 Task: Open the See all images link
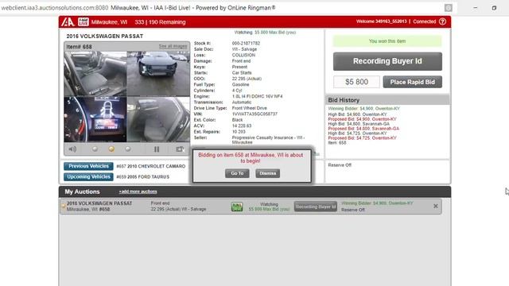tap(173, 46)
